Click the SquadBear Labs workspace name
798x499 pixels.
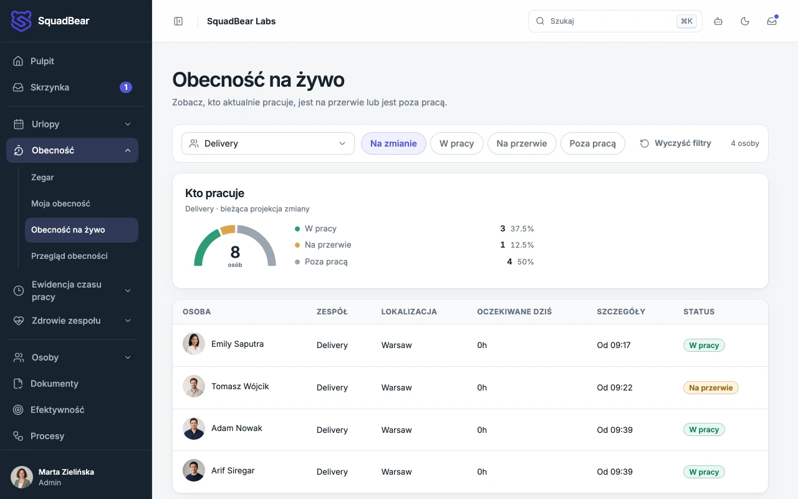click(x=241, y=21)
